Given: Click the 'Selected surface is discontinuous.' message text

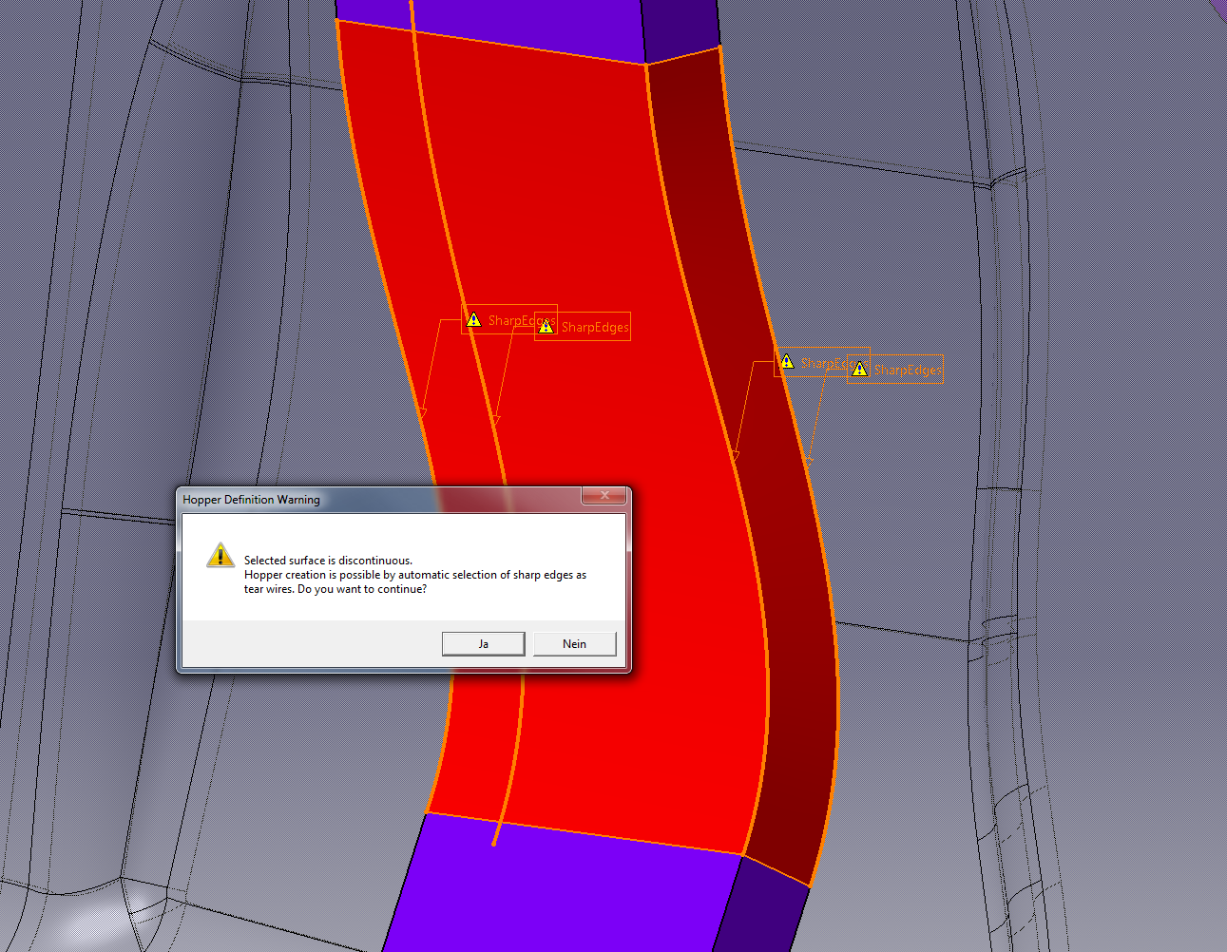Looking at the screenshot, I should coord(328,561).
